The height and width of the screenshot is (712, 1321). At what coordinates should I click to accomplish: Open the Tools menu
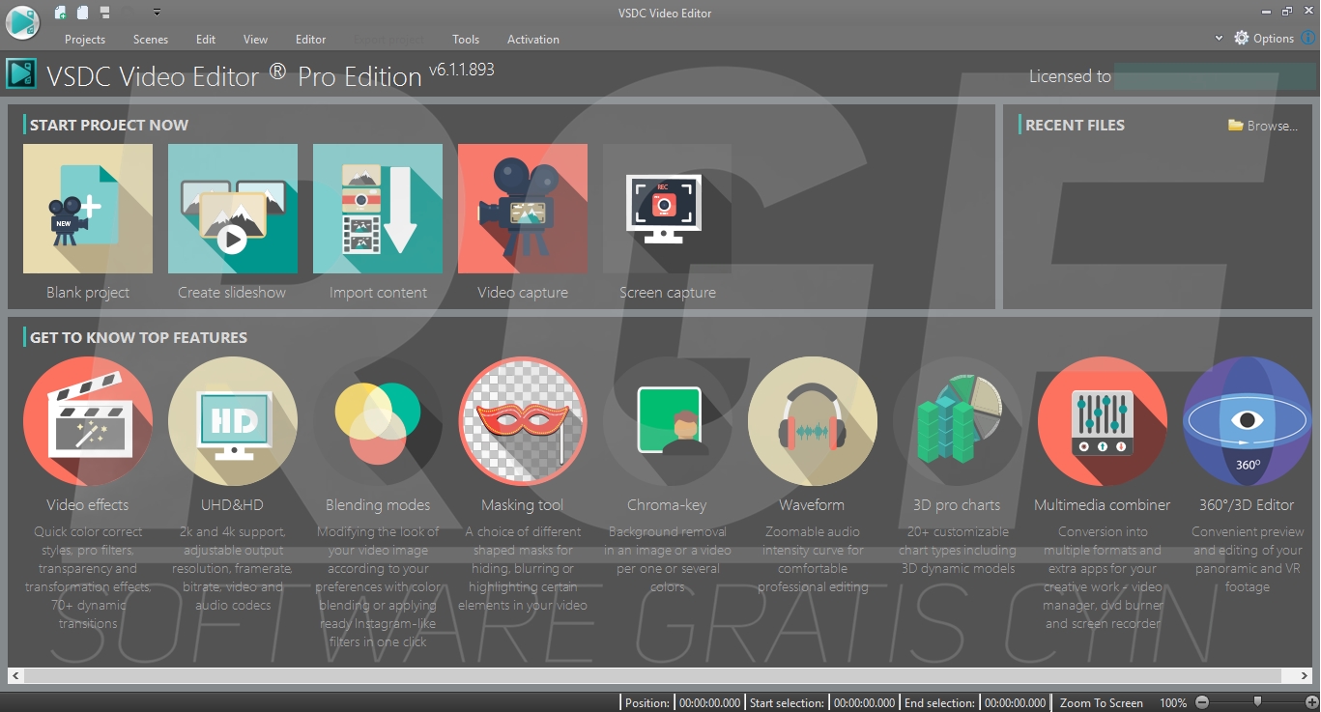pyautogui.click(x=466, y=40)
